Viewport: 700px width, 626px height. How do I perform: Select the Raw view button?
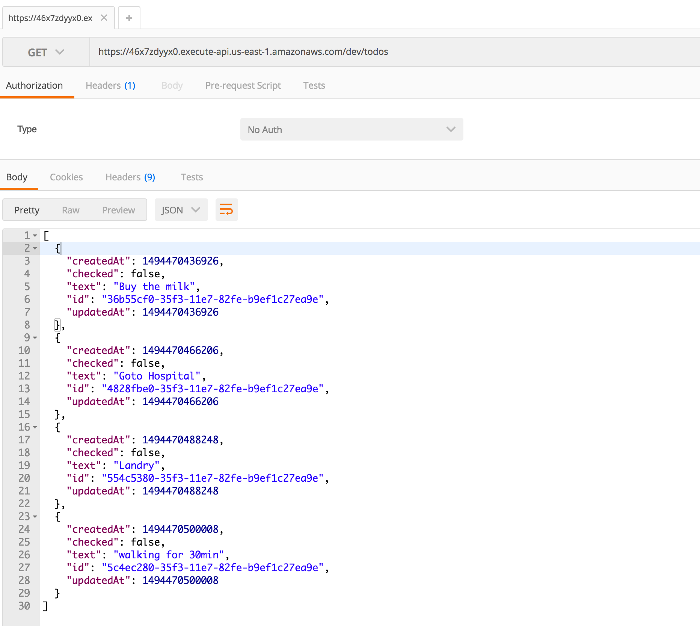coord(71,210)
